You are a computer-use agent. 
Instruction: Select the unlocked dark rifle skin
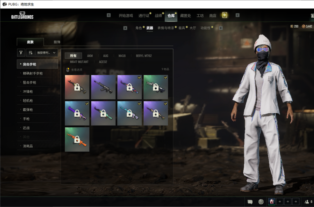[103, 87]
